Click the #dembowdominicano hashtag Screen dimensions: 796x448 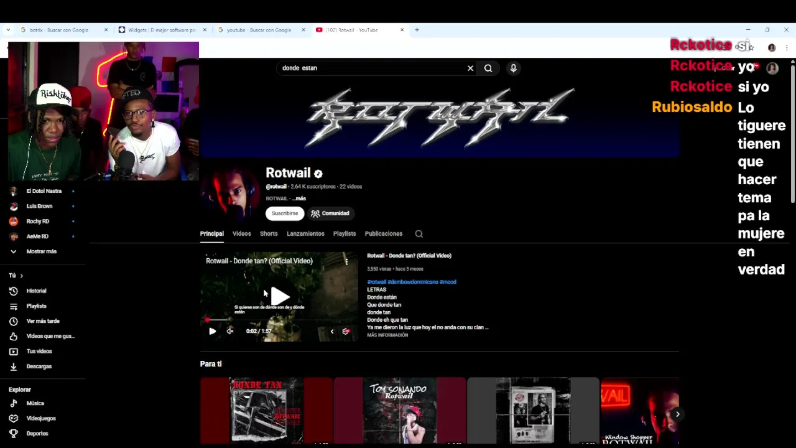coord(413,282)
